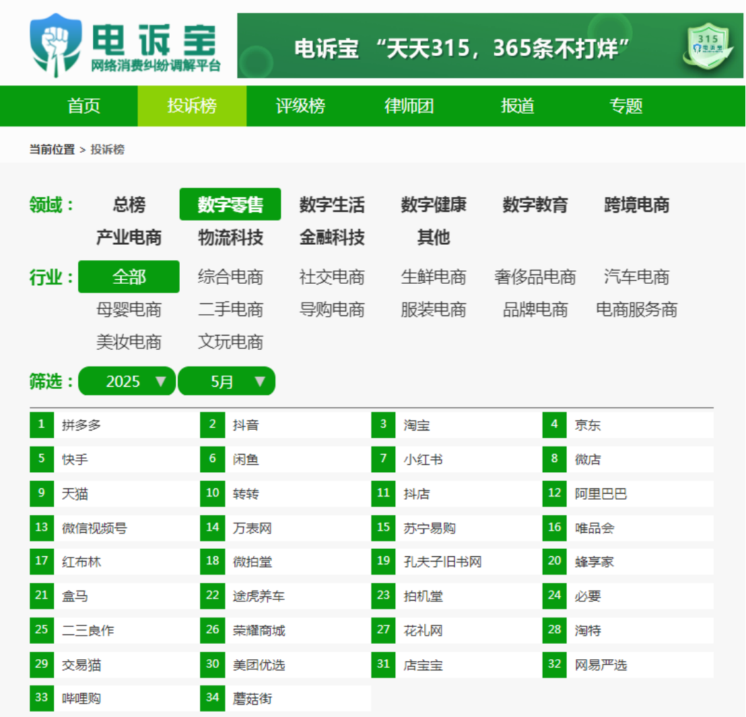746x717 pixels.
Task: Open rank 16 entry 唯品会
Action: coord(628,528)
